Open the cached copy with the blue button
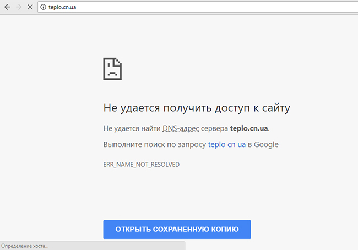358x250 pixels. [177, 229]
